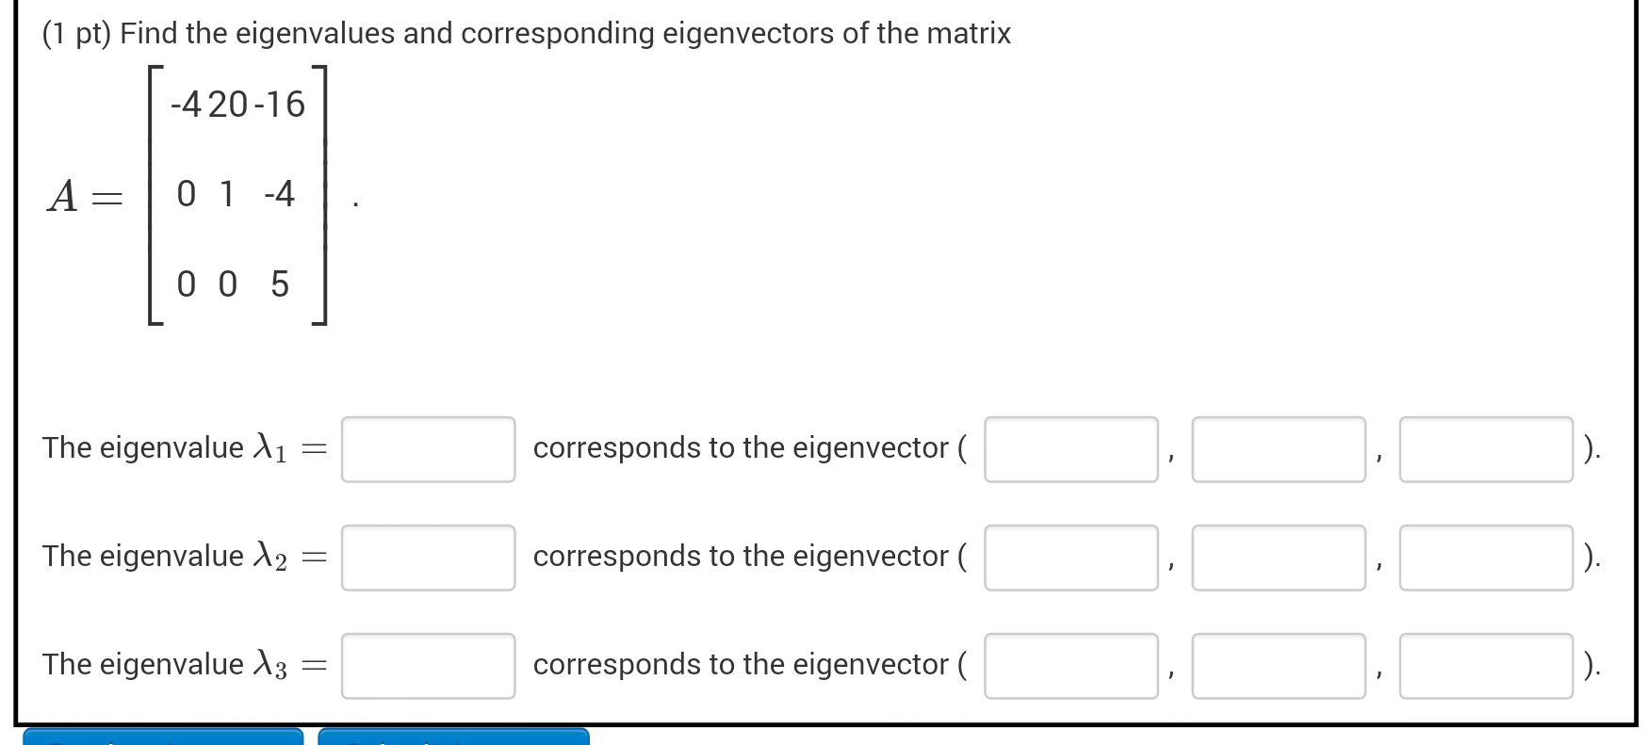
Task: Focus second component of λ1 eigenvector
Action: (x=1279, y=449)
